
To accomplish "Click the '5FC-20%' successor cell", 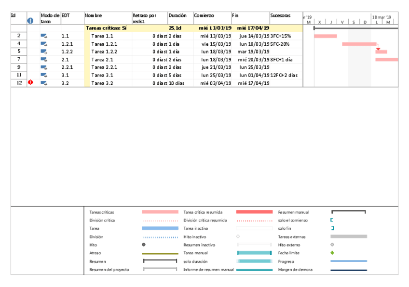I will [286, 44].
